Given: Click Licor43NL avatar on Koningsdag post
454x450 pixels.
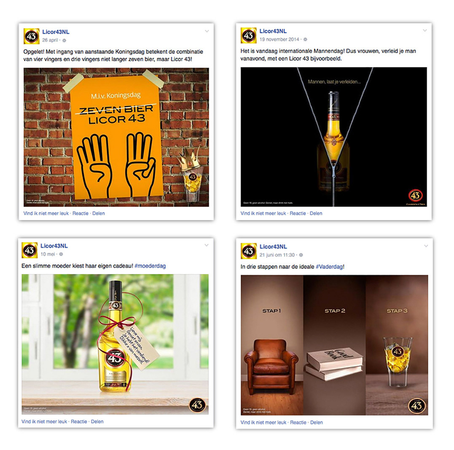Looking at the screenshot, I should click(x=31, y=36).
